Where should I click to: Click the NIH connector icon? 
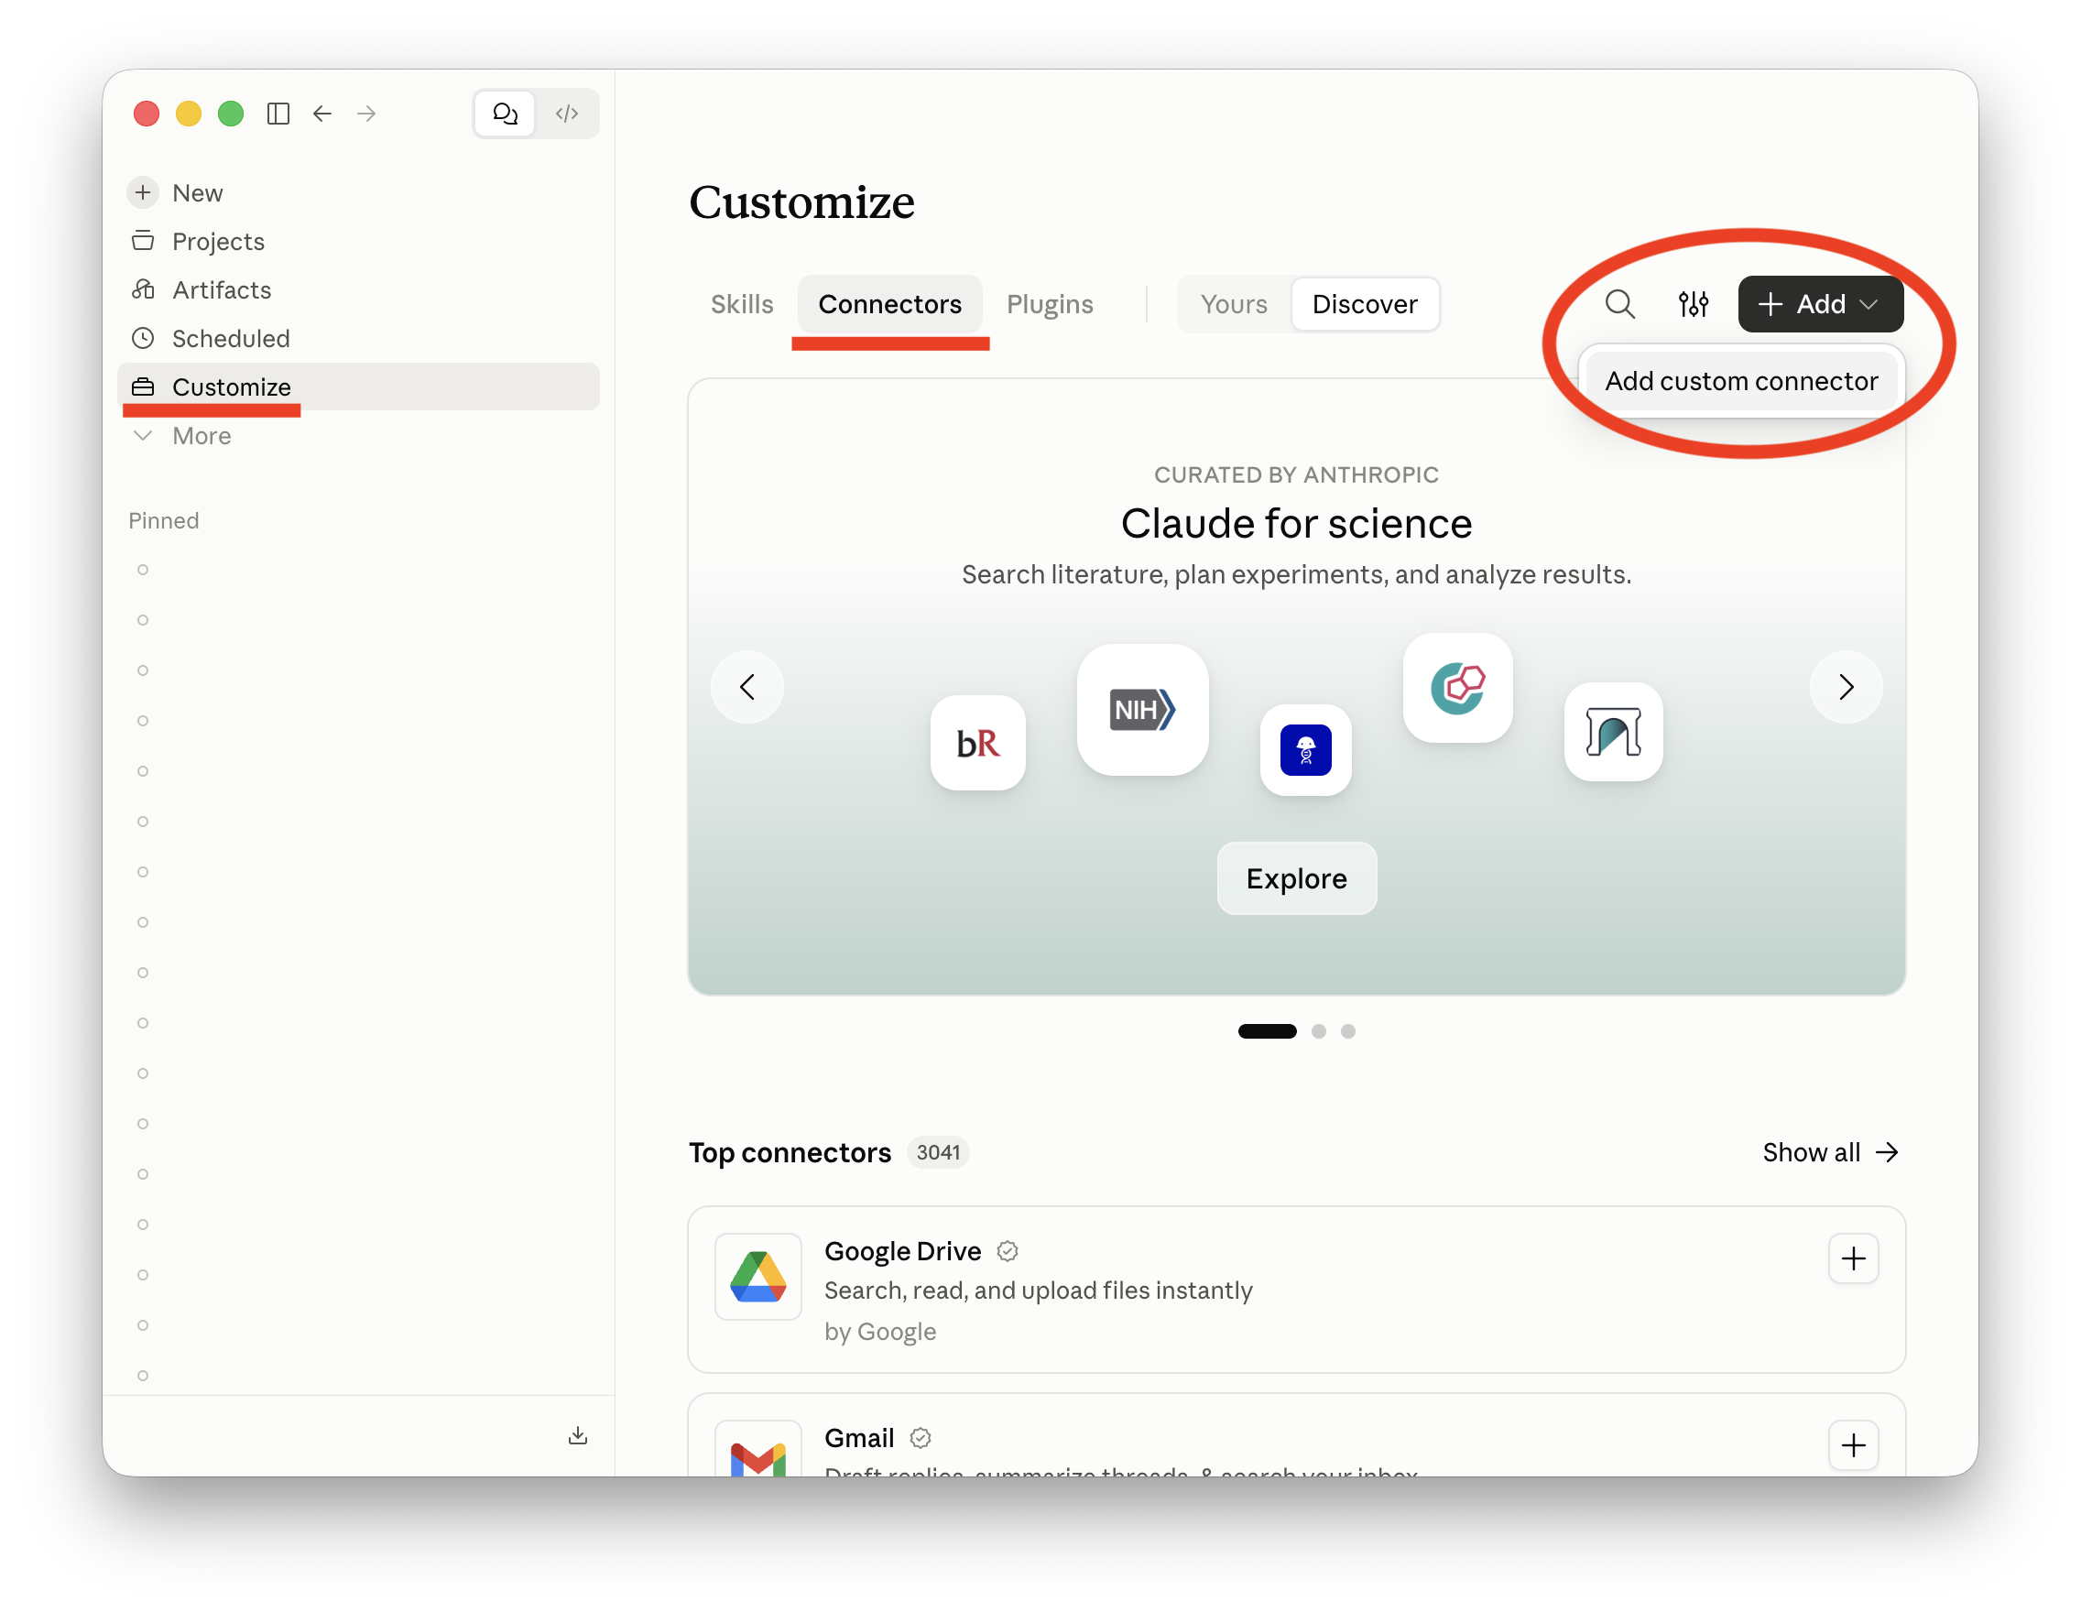pyautogui.click(x=1142, y=710)
